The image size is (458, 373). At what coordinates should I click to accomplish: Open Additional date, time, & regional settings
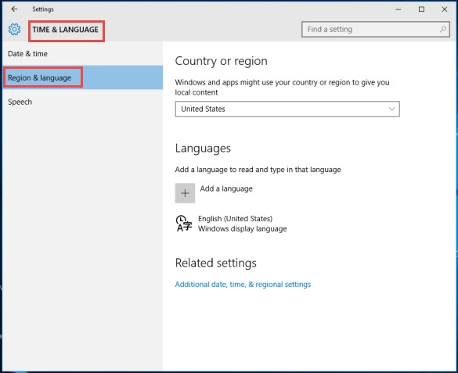click(243, 285)
